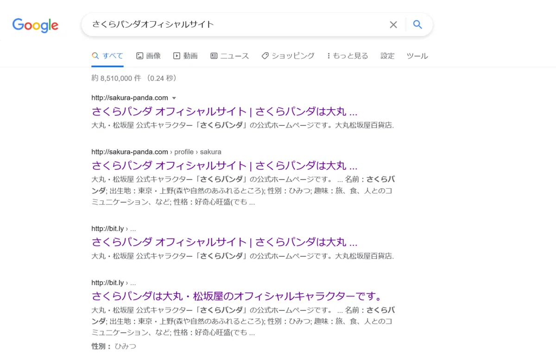Click the sakura-panda.com › profile › sakura breadcrumb
Screen dimensions: 556x353
(x=156, y=152)
